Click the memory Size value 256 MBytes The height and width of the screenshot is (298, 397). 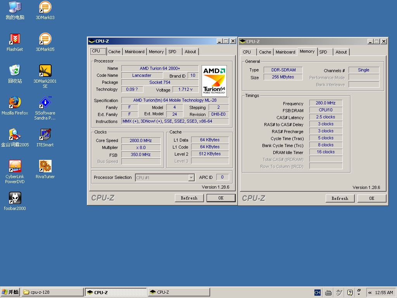tap(283, 77)
